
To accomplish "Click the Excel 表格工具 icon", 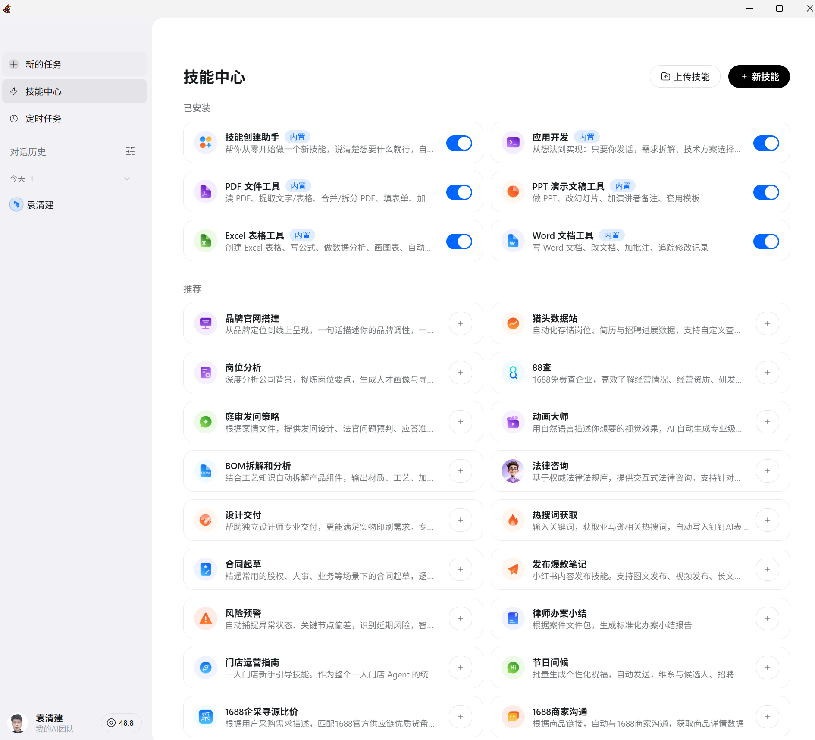I will point(206,241).
